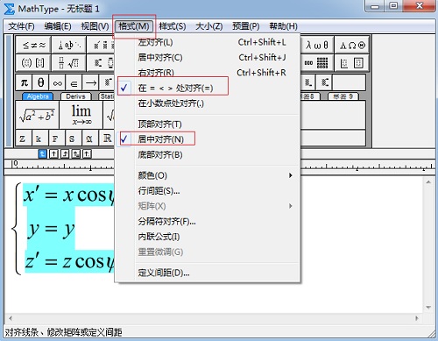Click the horizontal scrollbar left arrow
This screenshot has width=438, height=341.
11,318
